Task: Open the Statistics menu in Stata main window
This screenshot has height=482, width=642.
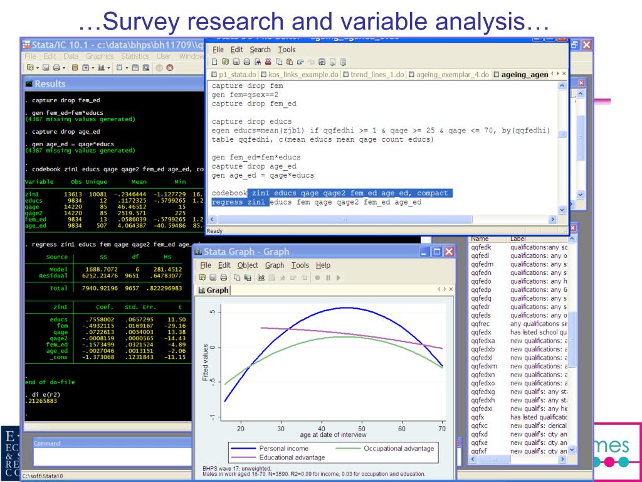Action: (x=135, y=56)
